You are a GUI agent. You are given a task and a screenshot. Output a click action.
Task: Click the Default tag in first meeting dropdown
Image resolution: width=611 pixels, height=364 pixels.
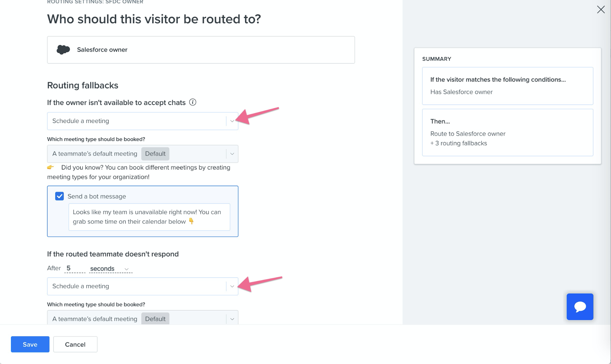tap(155, 154)
